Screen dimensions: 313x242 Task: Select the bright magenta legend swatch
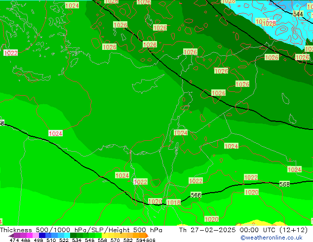pyautogui.click(x=30, y=235)
